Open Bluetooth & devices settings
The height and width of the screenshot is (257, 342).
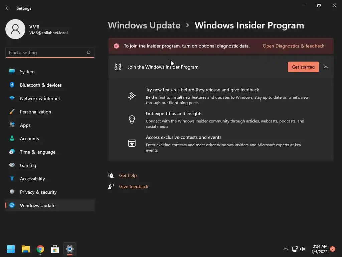pos(50,85)
